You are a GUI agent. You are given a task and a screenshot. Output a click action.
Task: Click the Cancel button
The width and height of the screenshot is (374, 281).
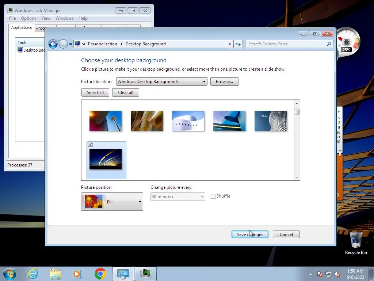tap(286, 235)
